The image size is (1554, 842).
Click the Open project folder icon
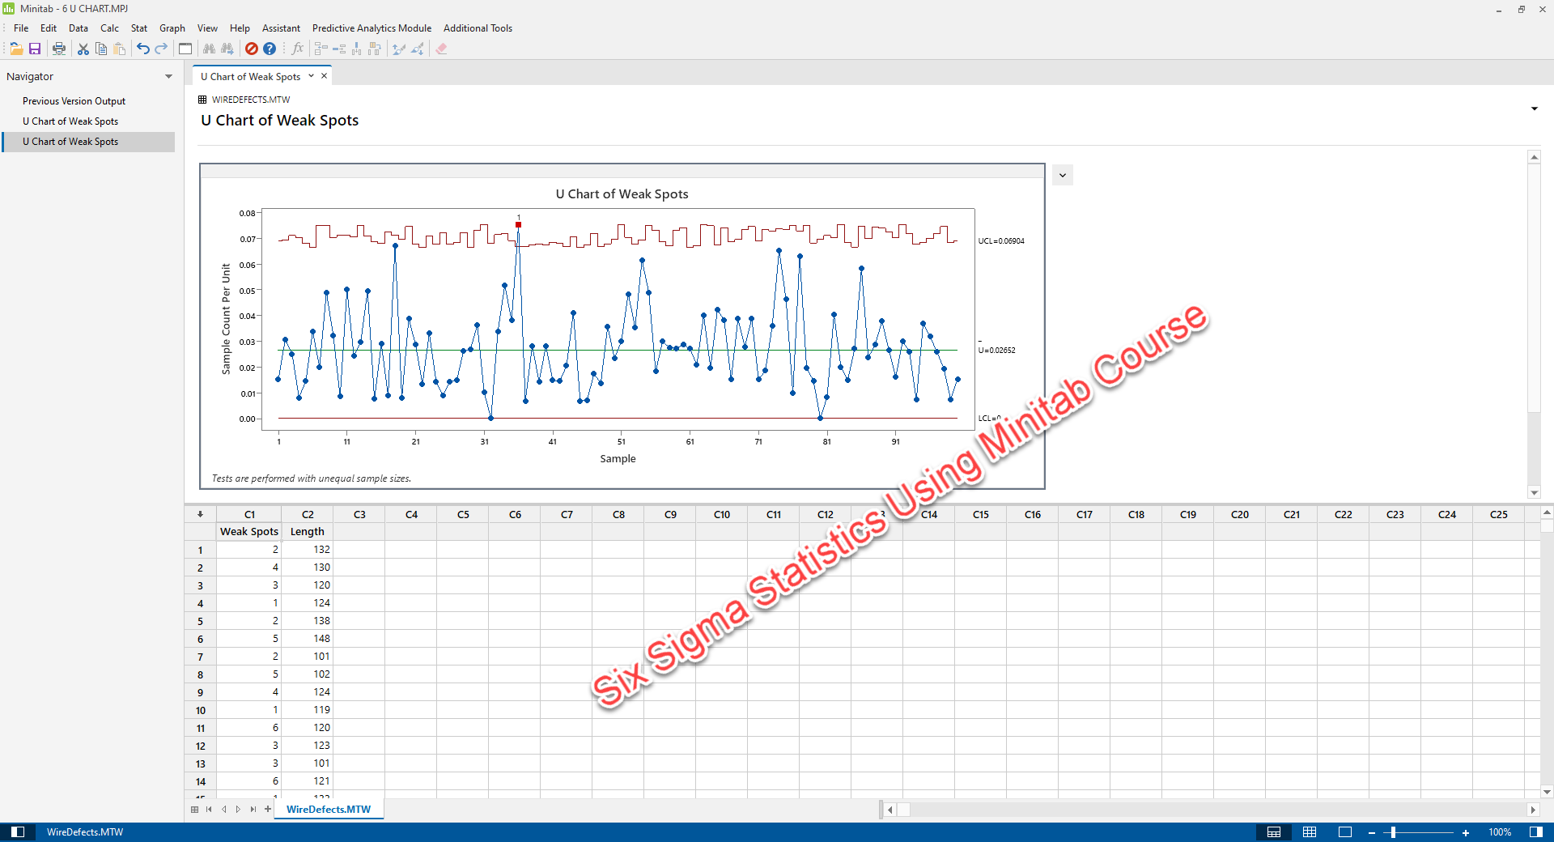pos(16,49)
